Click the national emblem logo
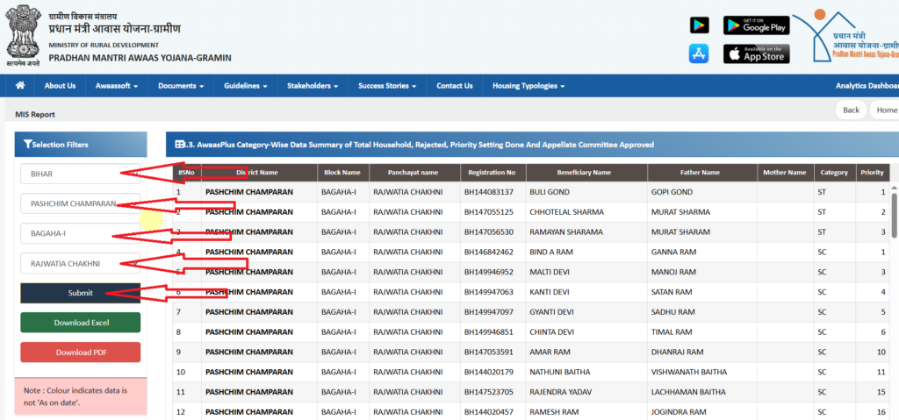The image size is (899, 420). coord(24,35)
